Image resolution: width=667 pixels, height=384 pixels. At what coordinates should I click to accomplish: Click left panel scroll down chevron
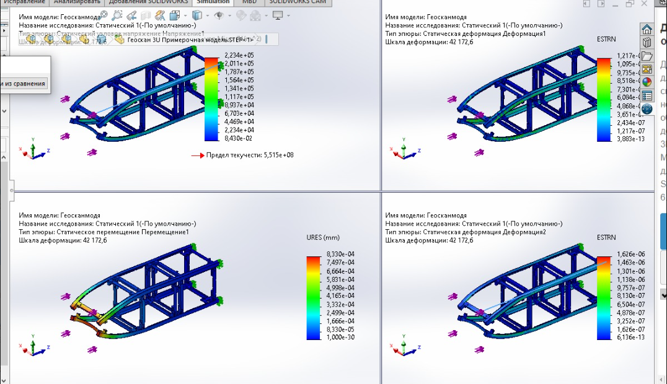(4, 111)
